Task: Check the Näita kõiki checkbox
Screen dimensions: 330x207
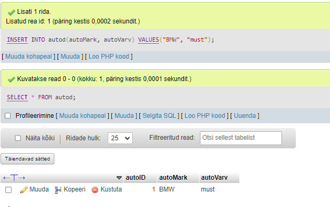Action: [18, 138]
